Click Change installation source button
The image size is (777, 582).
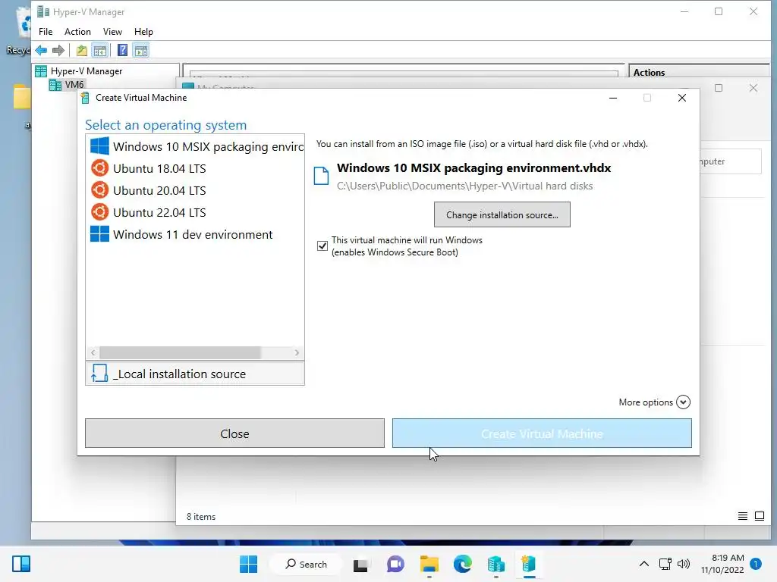(x=502, y=214)
